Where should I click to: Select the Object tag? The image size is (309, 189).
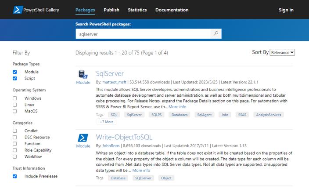(x=166, y=178)
